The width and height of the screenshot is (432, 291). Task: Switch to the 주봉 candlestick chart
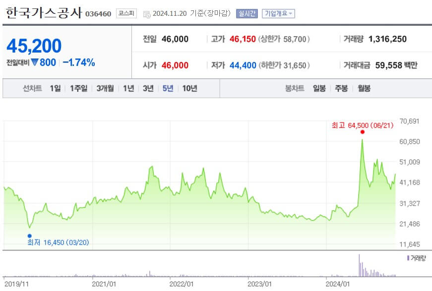(341, 88)
